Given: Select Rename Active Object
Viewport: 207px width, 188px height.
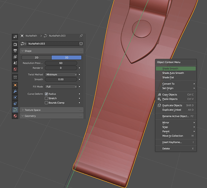Looking at the screenshot, I should coord(176,116).
